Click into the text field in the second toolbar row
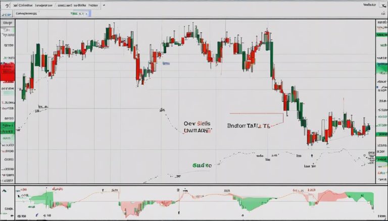 pyautogui.click(x=41, y=14)
